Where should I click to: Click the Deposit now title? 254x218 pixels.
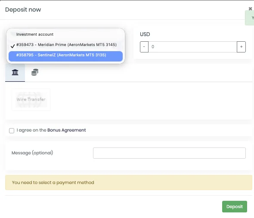point(23,10)
